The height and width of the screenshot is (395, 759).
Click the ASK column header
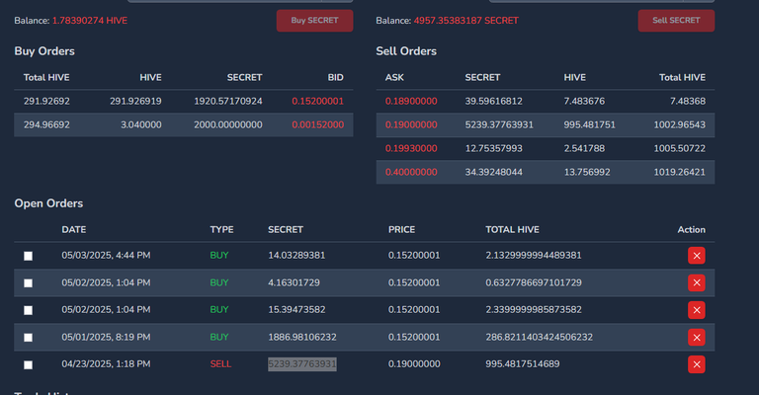point(394,77)
